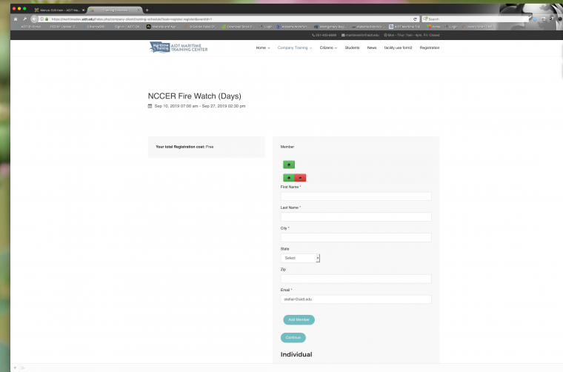
Task: Open the AIDT Maritime Trai... bookmark
Action: click(405, 27)
